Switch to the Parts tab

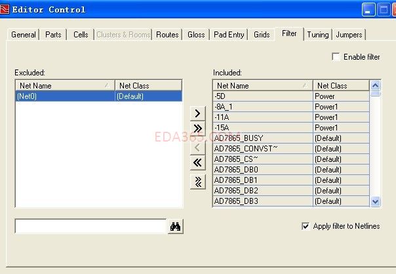53,35
